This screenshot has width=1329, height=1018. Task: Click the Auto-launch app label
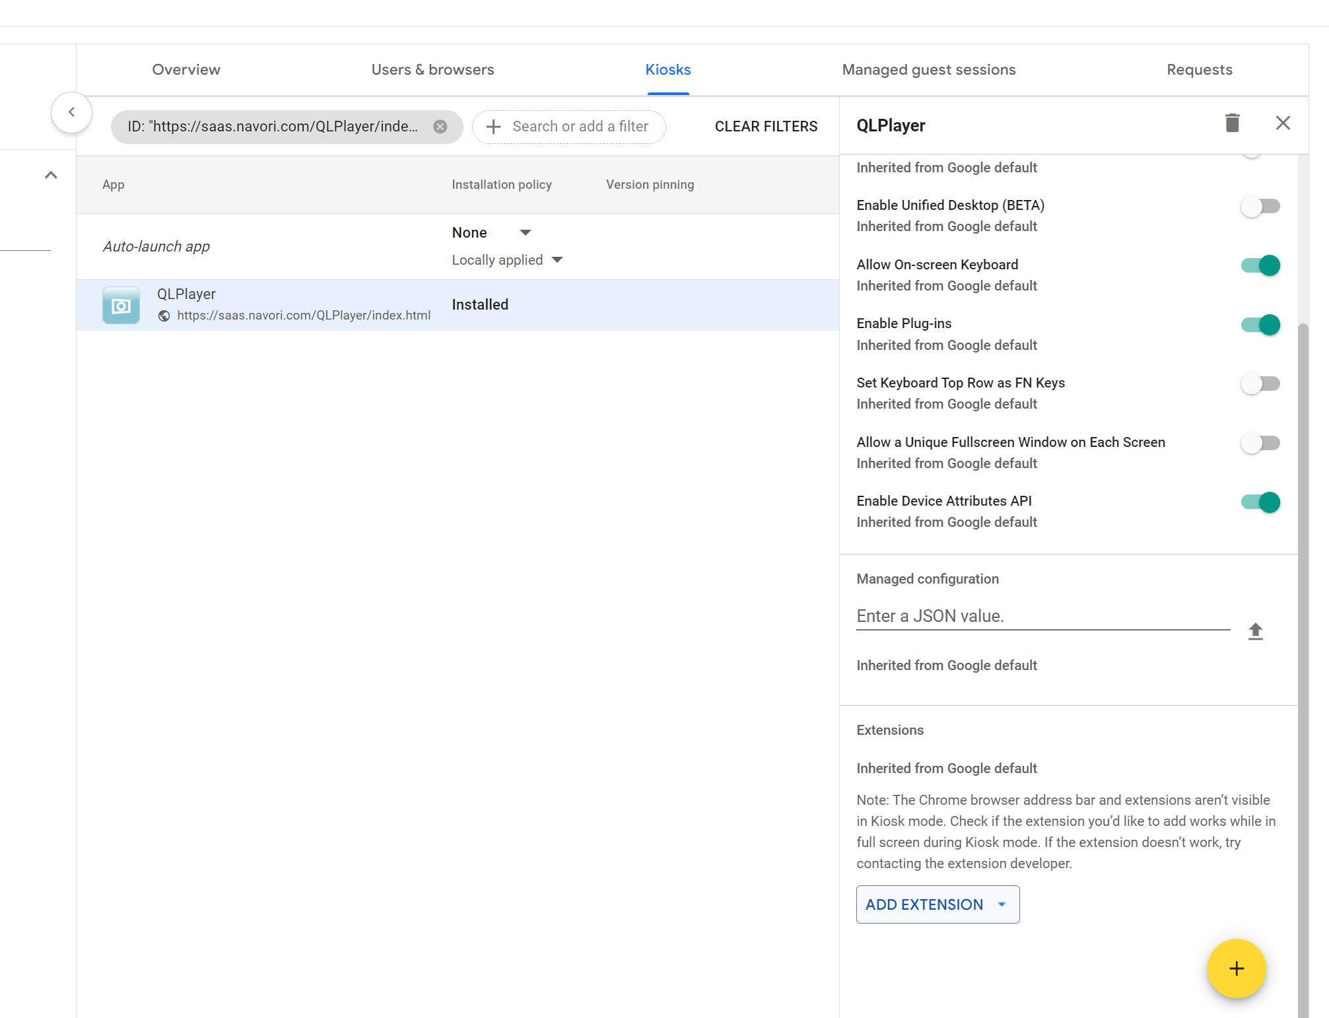156,247
